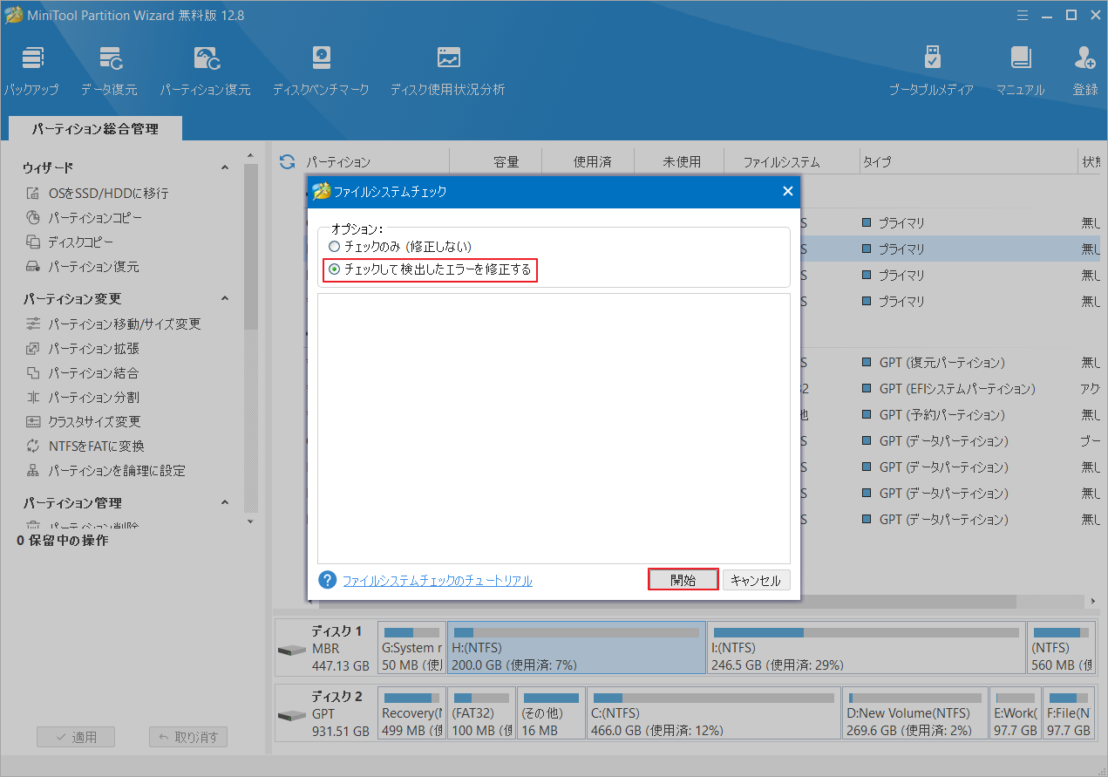Select G:System partition block on Disk 1
Viewport: 1108px width, 777px height.
(x=411, y=648)
